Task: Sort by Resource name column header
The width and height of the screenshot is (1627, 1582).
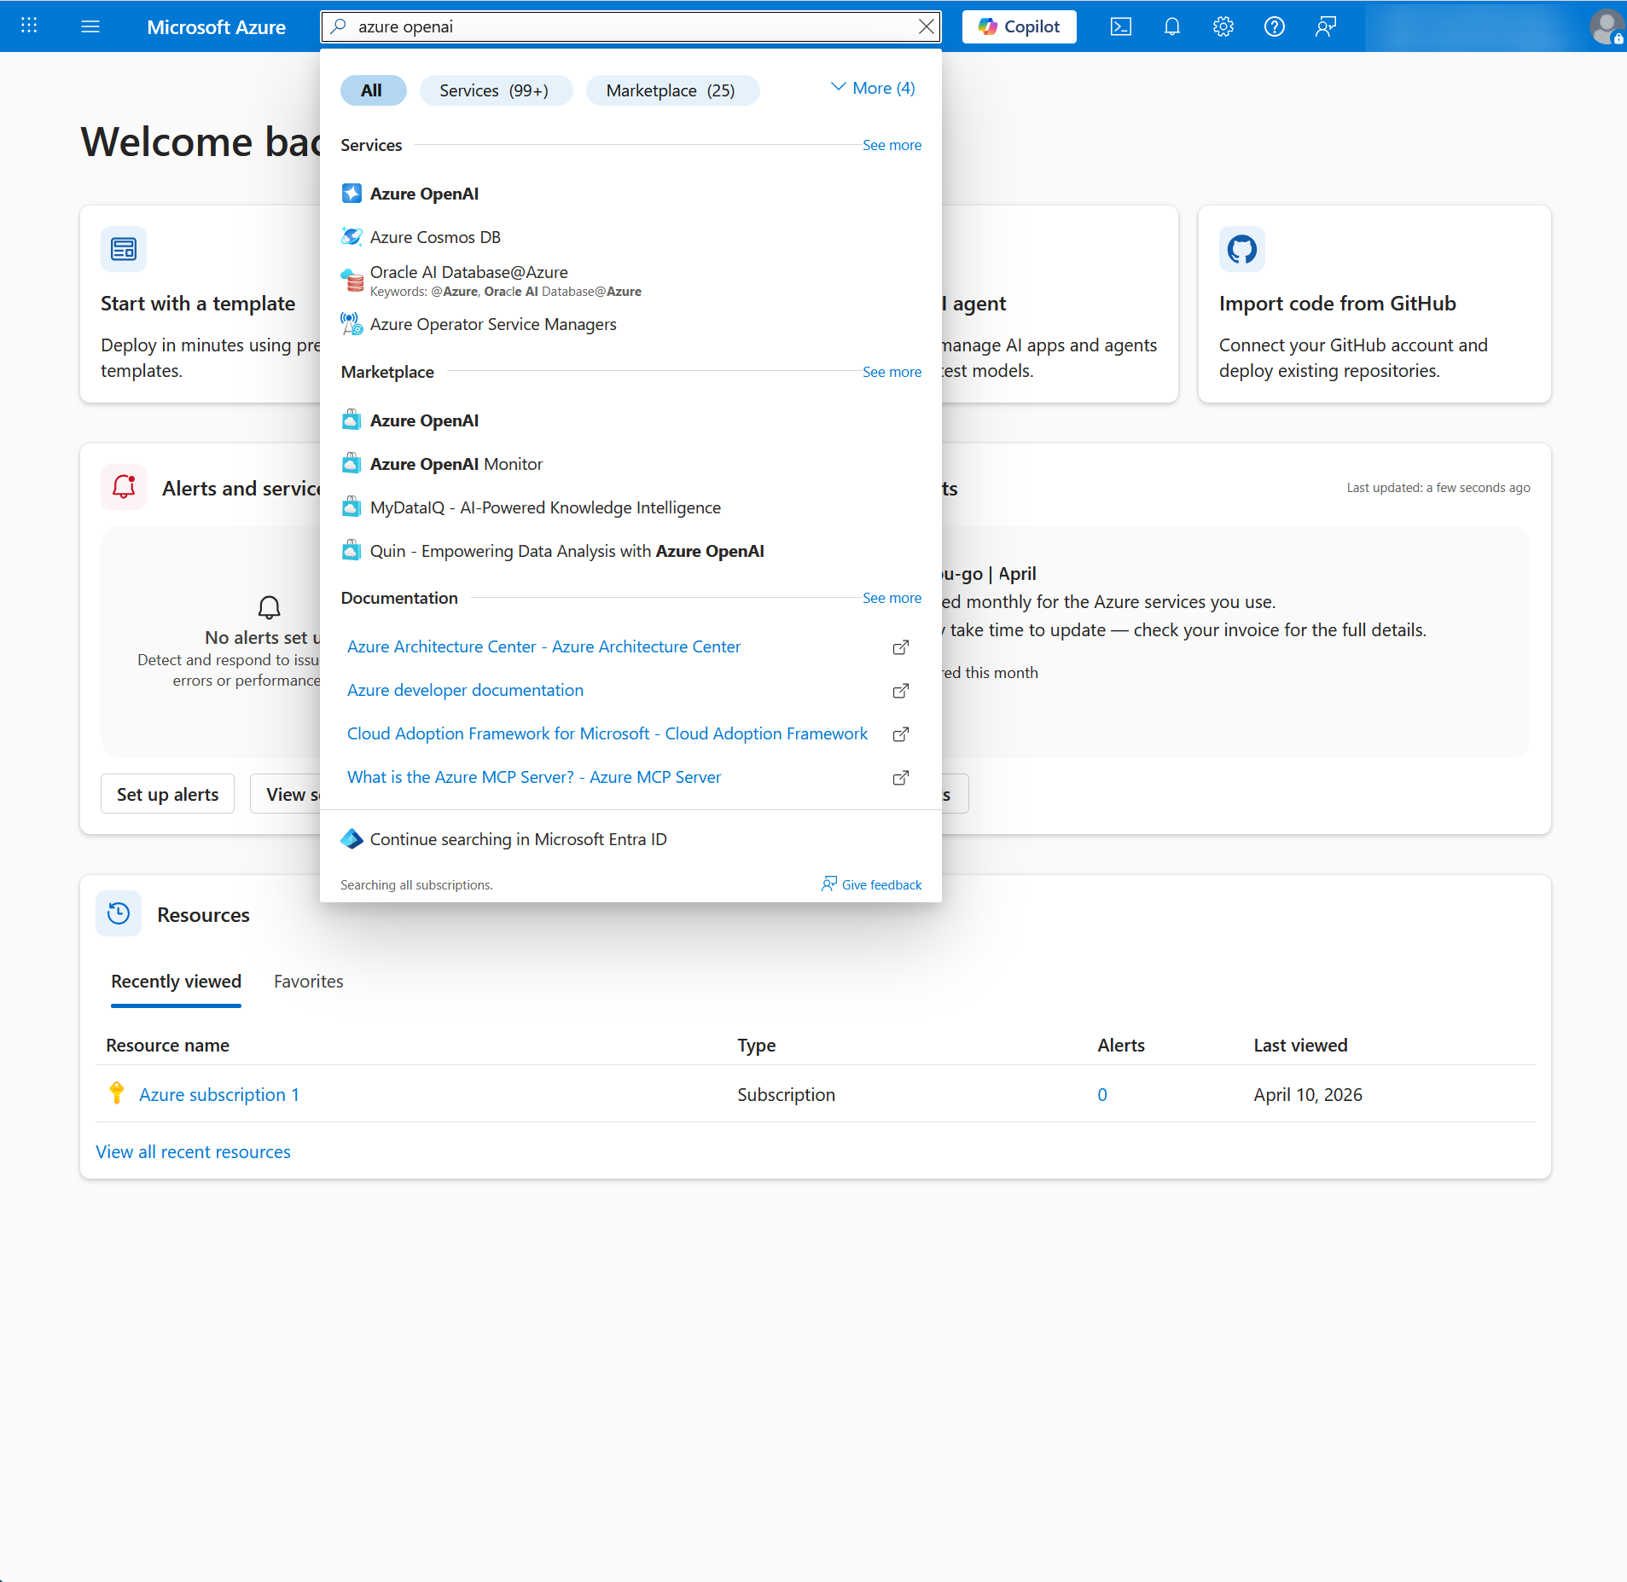Action: 167,1045
